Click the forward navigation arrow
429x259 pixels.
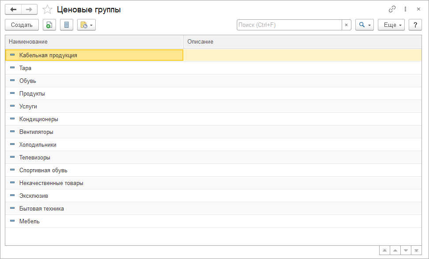29,9
